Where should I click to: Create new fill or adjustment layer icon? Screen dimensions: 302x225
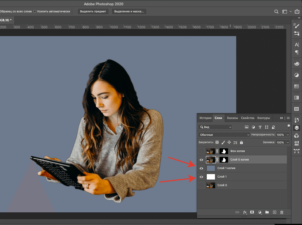click(260, 212)
